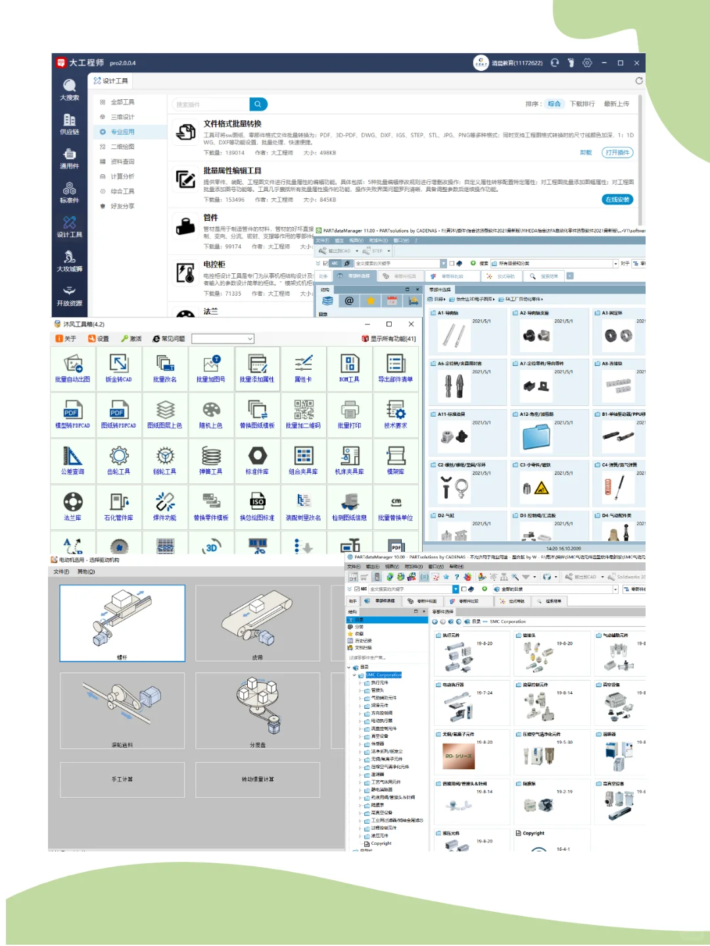
Task: Launch 模型转PDFCAD in 沐风工具箱
Action: [x=73, y=415]
